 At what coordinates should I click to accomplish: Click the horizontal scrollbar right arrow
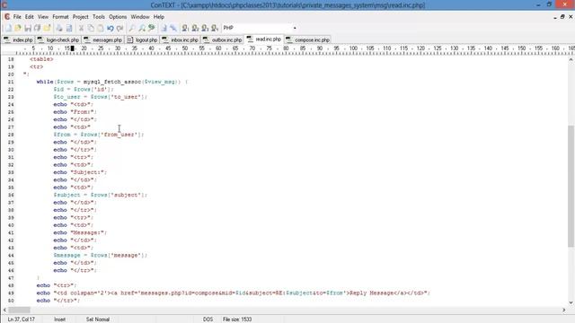click(x=564, y=310)
